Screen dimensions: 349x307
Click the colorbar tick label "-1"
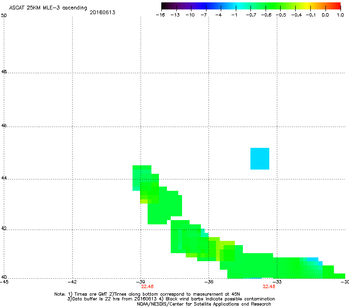[x=234, y=15]
